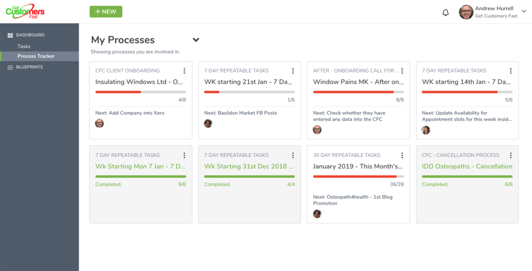This screenshot has height=271, width=532.
Task: Click assignee avatar on WK starting 21st Jan card
Action: [208, 123]
